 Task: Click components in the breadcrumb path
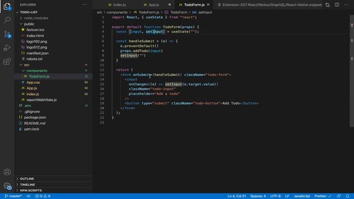click(117, 12)
